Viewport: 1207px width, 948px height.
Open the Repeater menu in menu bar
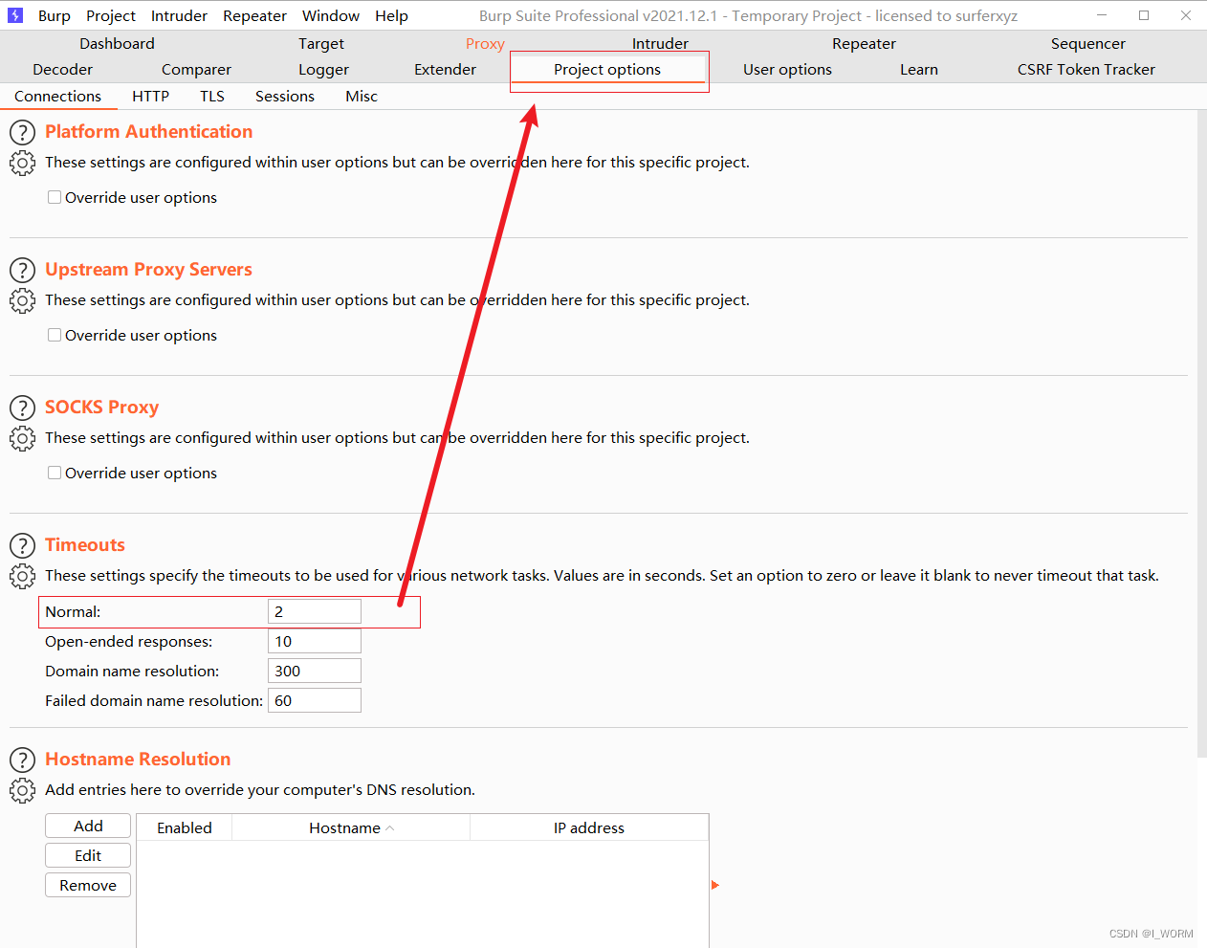[x=254, y=15]
